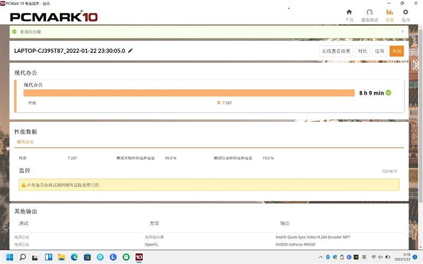Screen dimensions: 423x264
Task: Click the orange Close (关闭) button
Action: click(x=397, y=51)
